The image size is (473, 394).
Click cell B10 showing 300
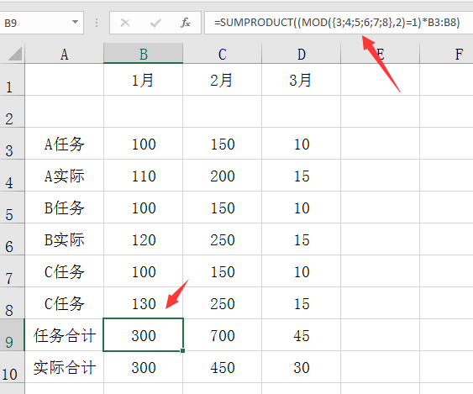pos(144,367)
